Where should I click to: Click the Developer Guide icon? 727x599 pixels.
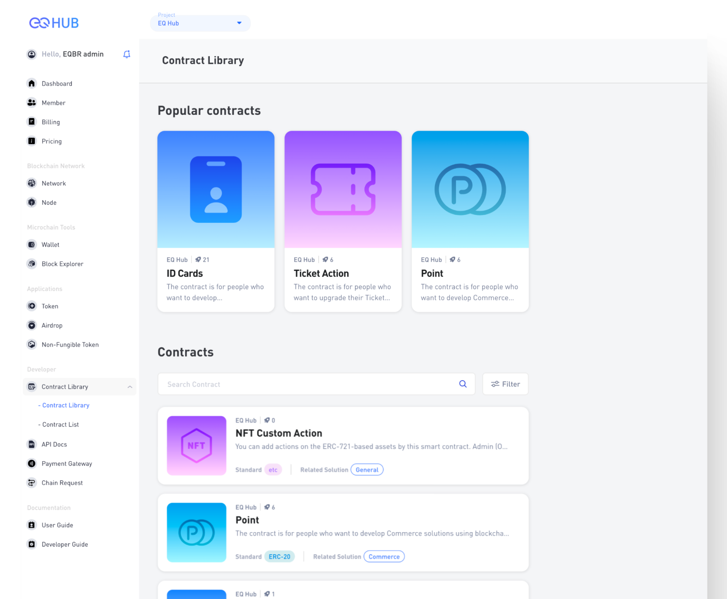point(31,544)
